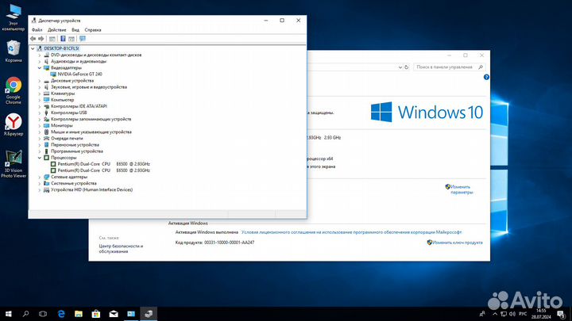Open Действие menu
Screen dimensions: 572x321
(57, 30)
